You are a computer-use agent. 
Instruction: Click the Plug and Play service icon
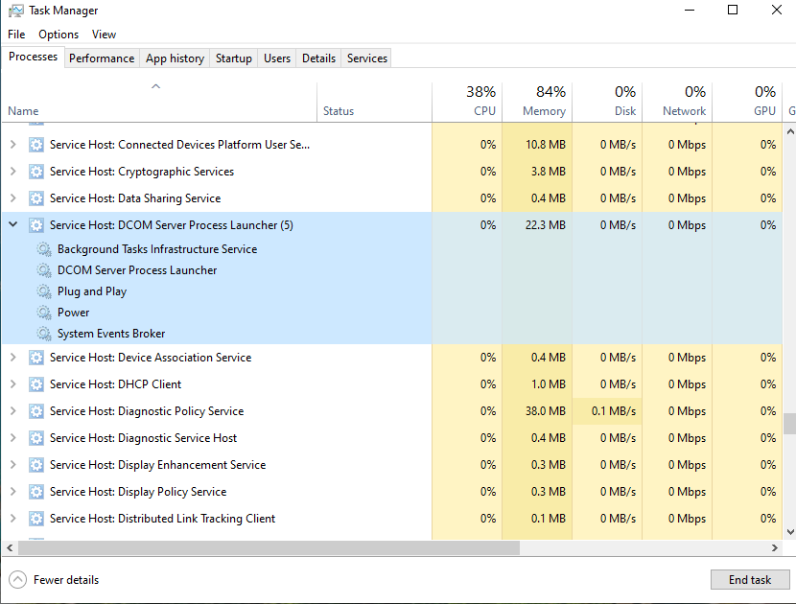pos(44,291)
